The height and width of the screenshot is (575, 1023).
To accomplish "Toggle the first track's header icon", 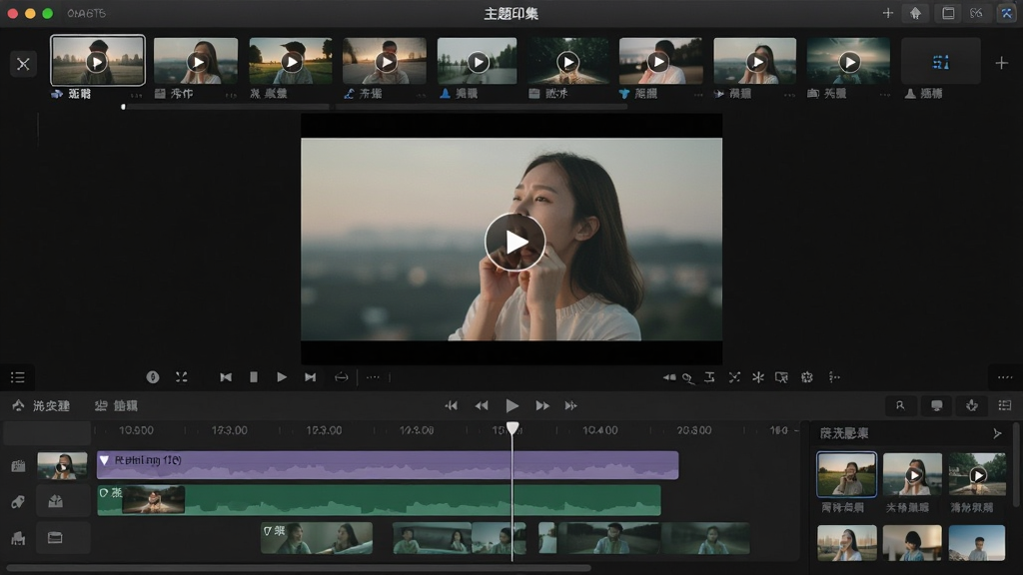I will [x=18, y=465].
